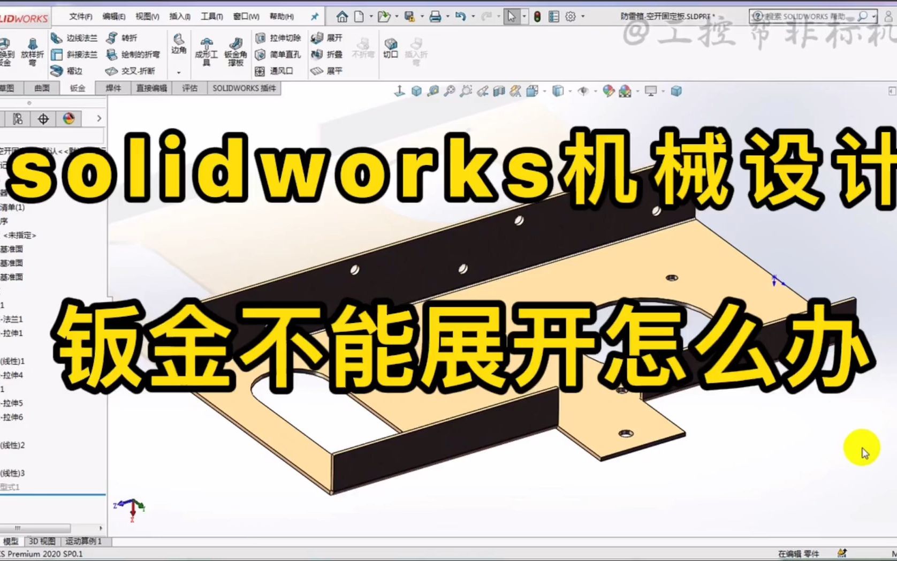Open the dropdown arrow beside New icon
Screen dimensions: 897x561
371,17
